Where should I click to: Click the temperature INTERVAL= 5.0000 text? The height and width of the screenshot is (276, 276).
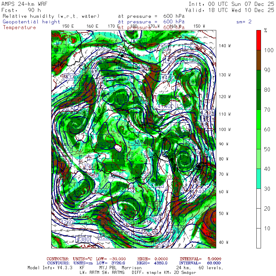200,259
